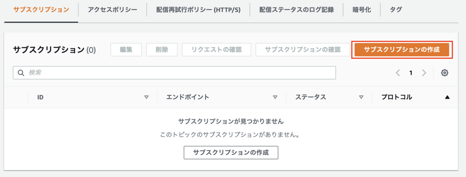Sort by エンドポイント column triangle
Image resolution: width=466 pixels, height=177 pixels.
pos(275,97)
